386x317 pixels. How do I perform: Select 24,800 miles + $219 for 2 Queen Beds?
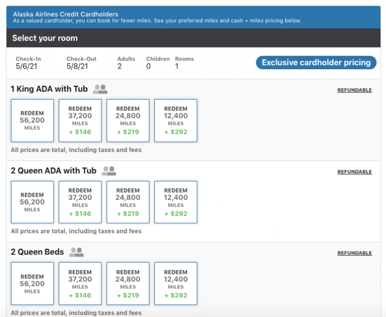(128, 283)
